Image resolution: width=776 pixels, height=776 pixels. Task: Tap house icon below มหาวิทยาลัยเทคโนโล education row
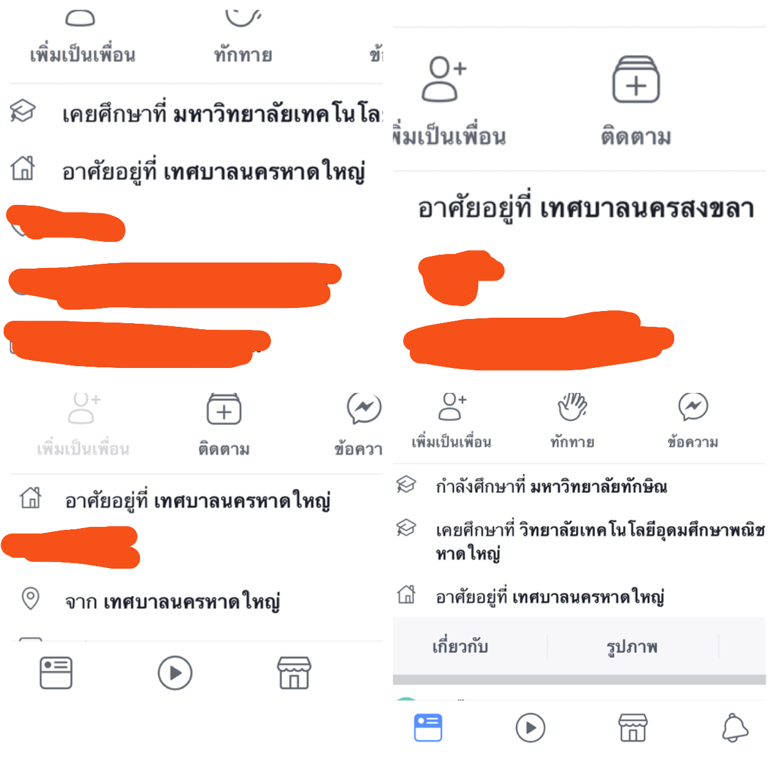(23, 168)
